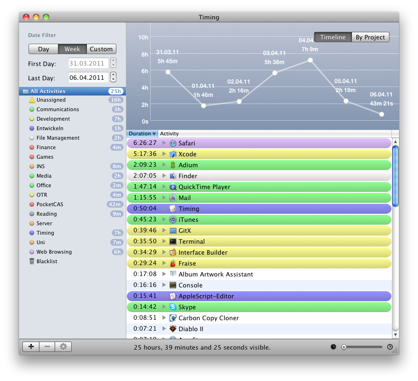Click the Fraise strawberry icon
Screen dimensions: 418x381
pyautogui.click(x=173, y=263)
